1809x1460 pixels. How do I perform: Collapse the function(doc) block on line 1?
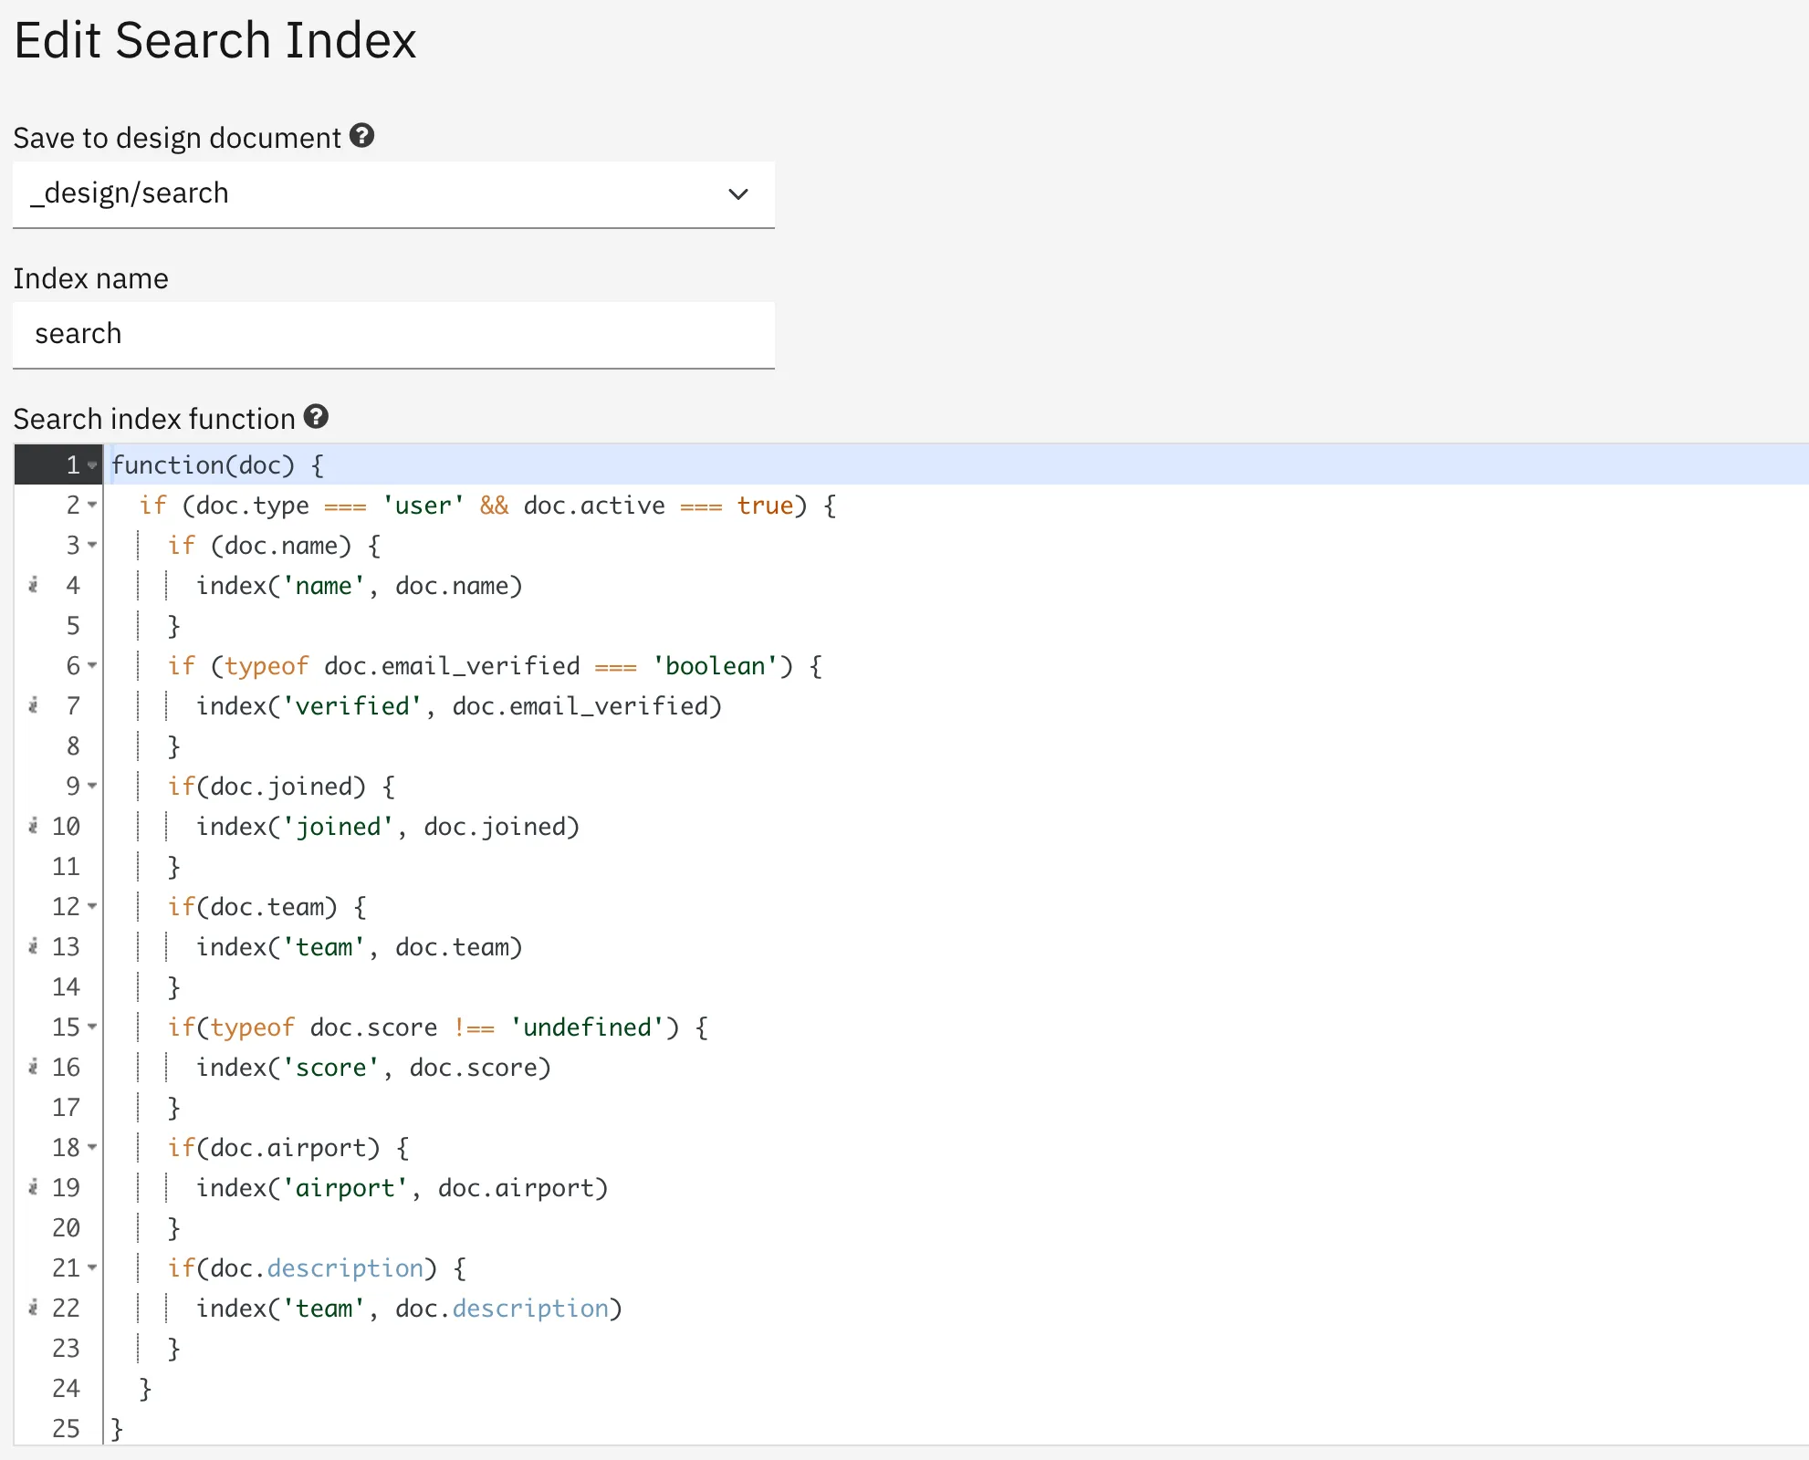click(x=92, y=465)
